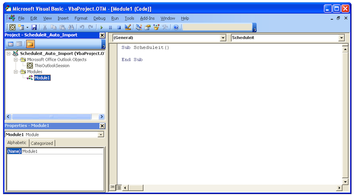The image size is (355, 196).
Task: Click the (Name) property value Module1
Action: pyautogui.click(x=62, y=151)
